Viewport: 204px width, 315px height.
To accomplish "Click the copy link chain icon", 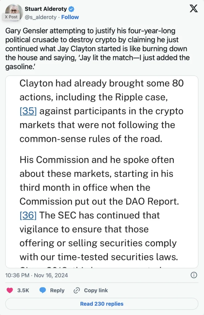I will point(77,290).
